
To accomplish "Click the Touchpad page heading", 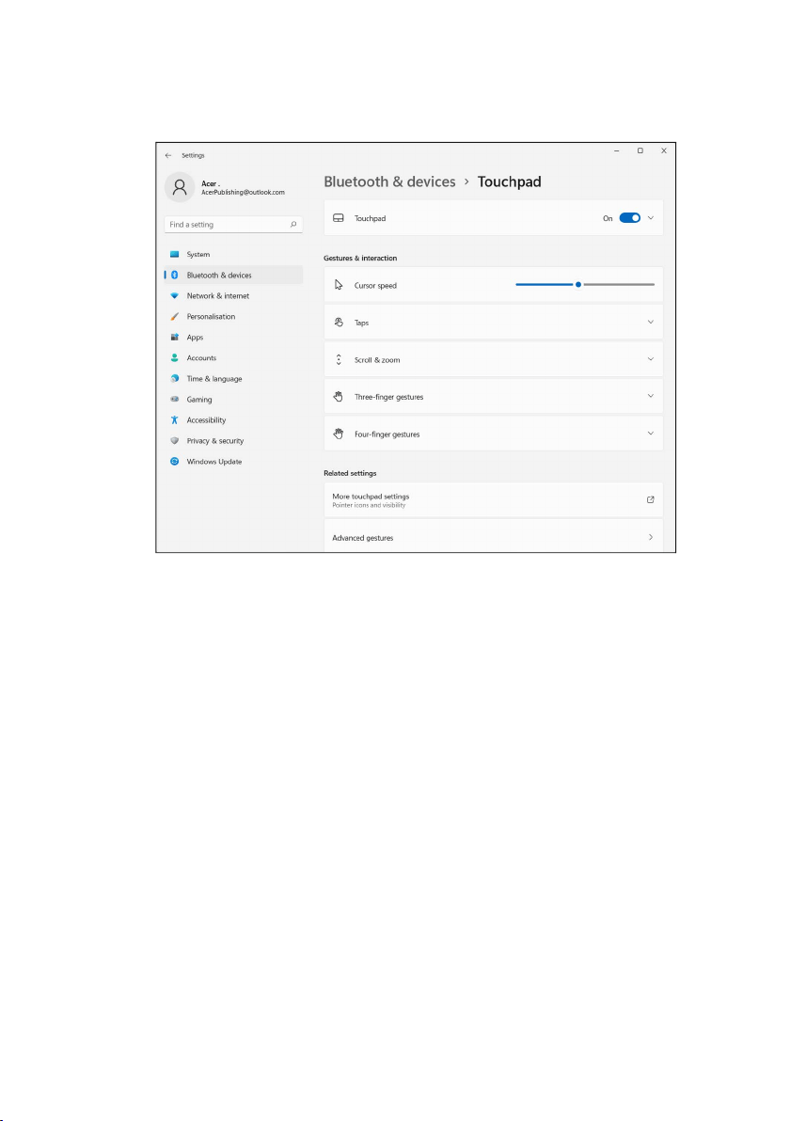I will coord(509,182).
